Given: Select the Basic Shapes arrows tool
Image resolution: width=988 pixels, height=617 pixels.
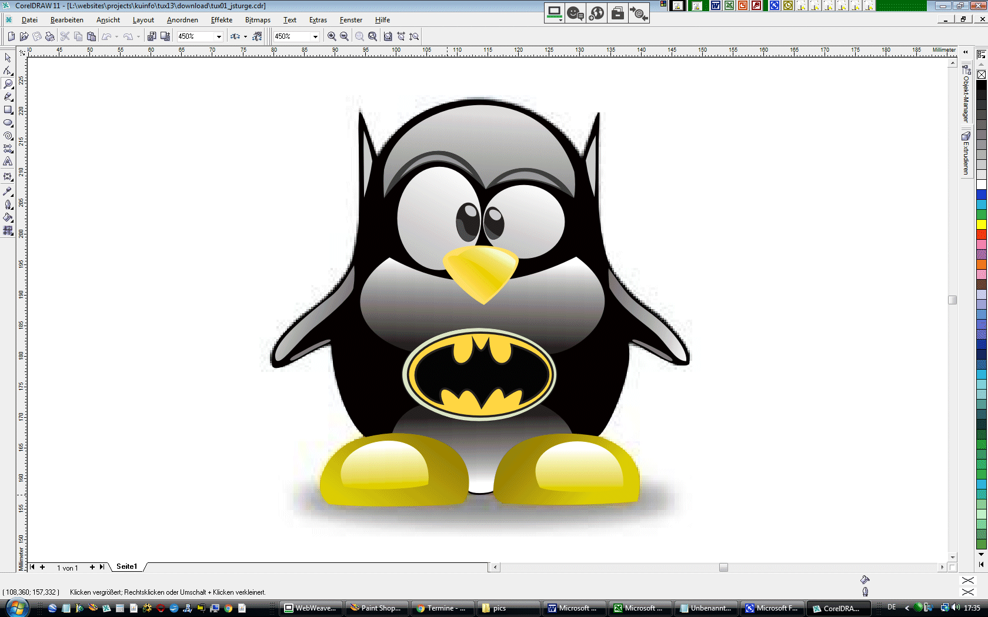Looking at the screenshot, I should [x=8, y=149].
